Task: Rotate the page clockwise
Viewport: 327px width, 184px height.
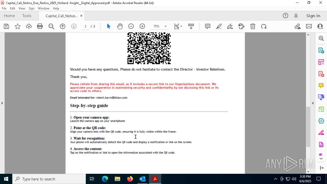Action: tap(264, 26)
